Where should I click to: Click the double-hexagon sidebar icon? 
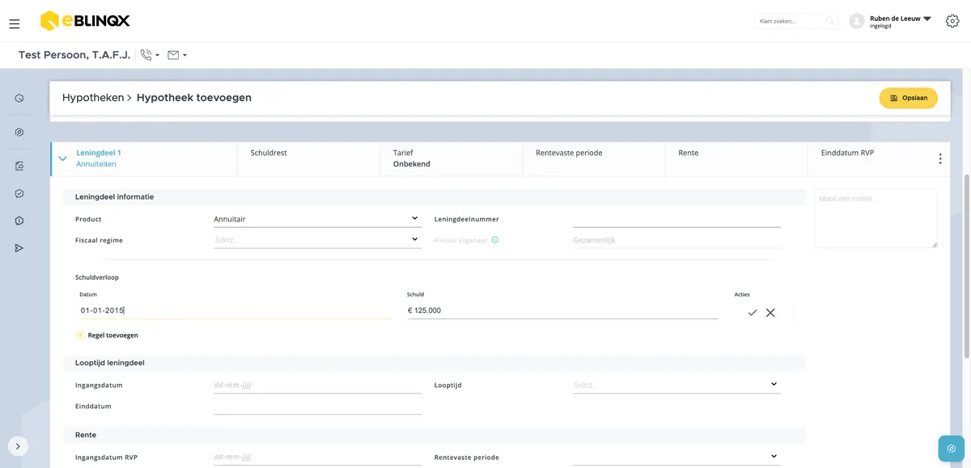(19, 132)
